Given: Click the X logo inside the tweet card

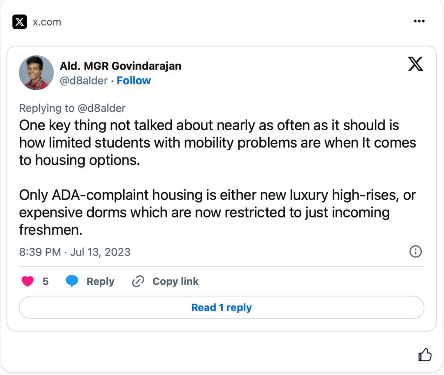Looking at the screenshot, I should click(x=415, y=64).
